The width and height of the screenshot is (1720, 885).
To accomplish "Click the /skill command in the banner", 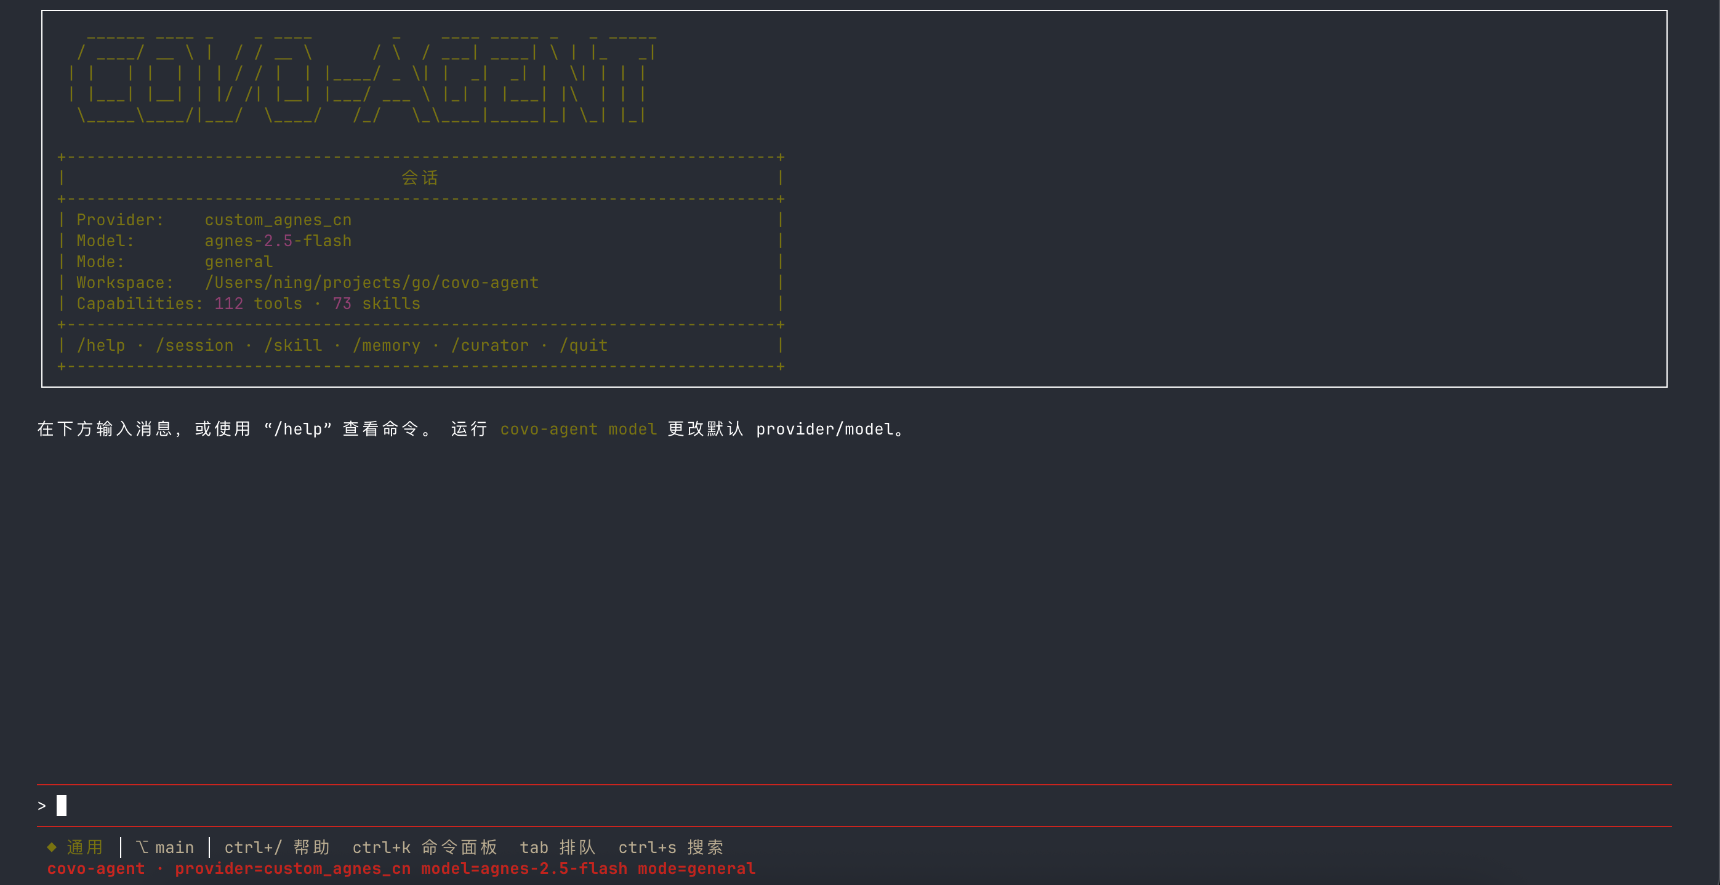I will click(293, 345).
